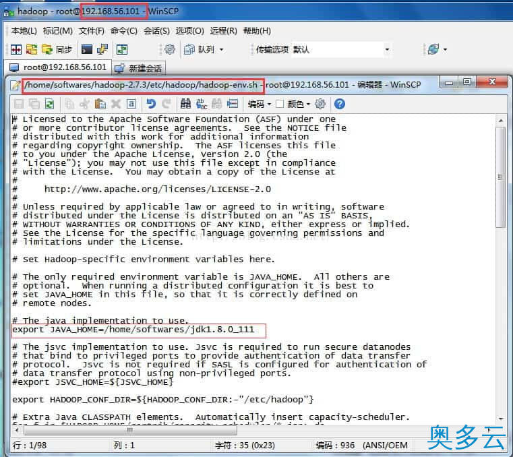Click the save all icon in editor
513x457 pixels.
tap(34, 104)
